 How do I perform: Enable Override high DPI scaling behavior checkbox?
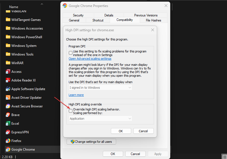pyautogui.click(x=70, y=111)
